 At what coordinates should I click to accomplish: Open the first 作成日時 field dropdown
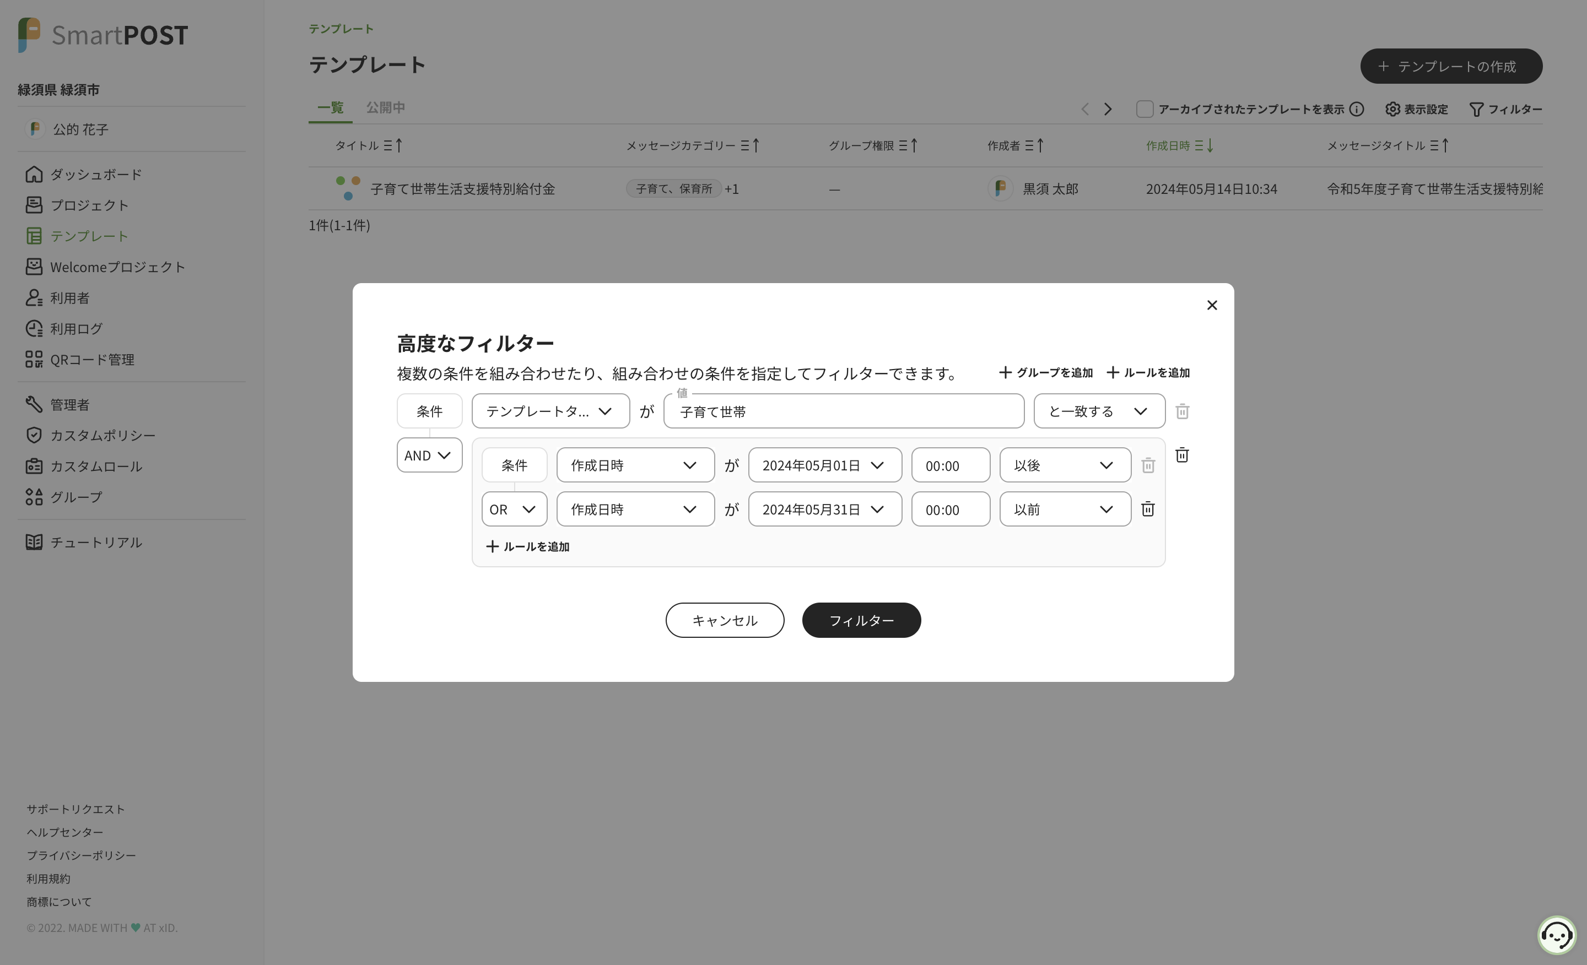[635, 465]
